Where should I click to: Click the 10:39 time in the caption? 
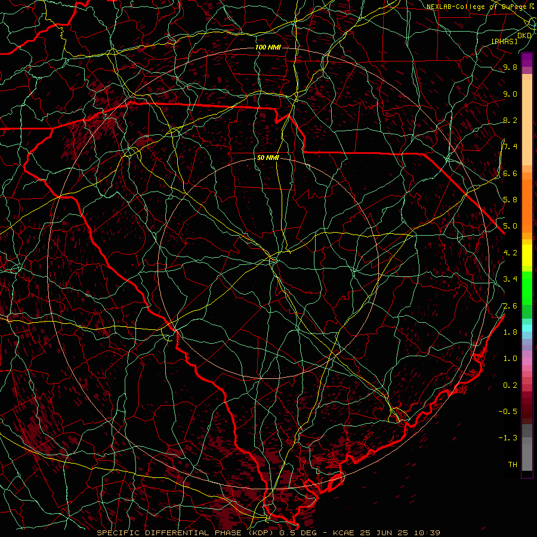tap(428, 533)
